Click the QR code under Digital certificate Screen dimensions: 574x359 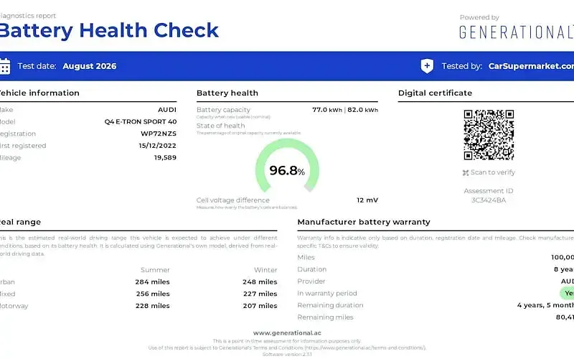(489, 135)
